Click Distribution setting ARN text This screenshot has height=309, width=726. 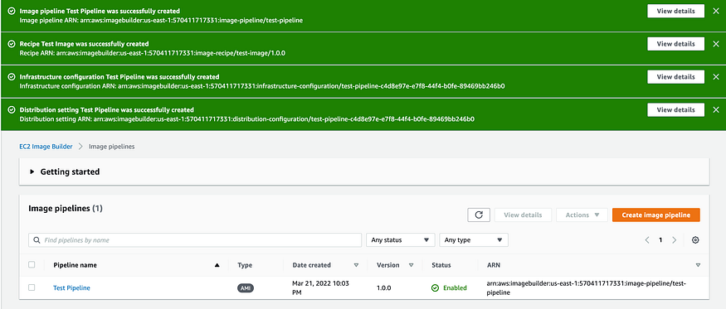(x=246, y=119)
